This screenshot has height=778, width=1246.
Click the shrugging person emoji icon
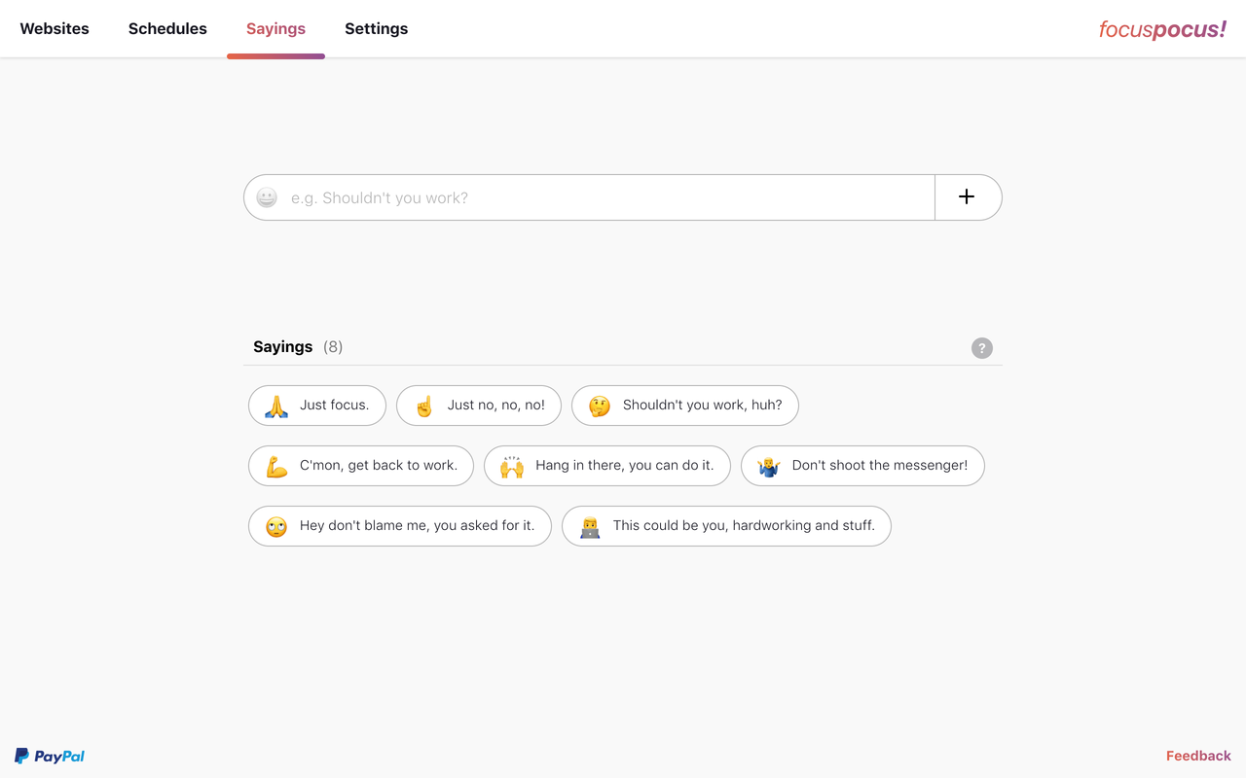(x=769, y=466)
